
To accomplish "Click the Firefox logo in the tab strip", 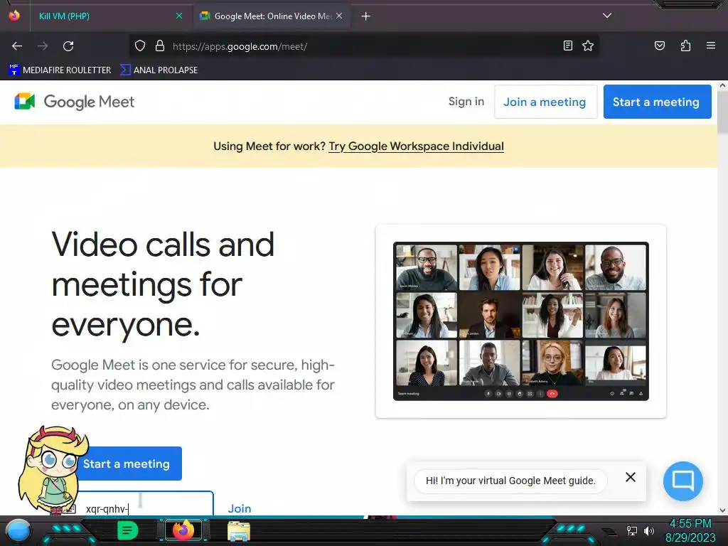I will [14, 16].
